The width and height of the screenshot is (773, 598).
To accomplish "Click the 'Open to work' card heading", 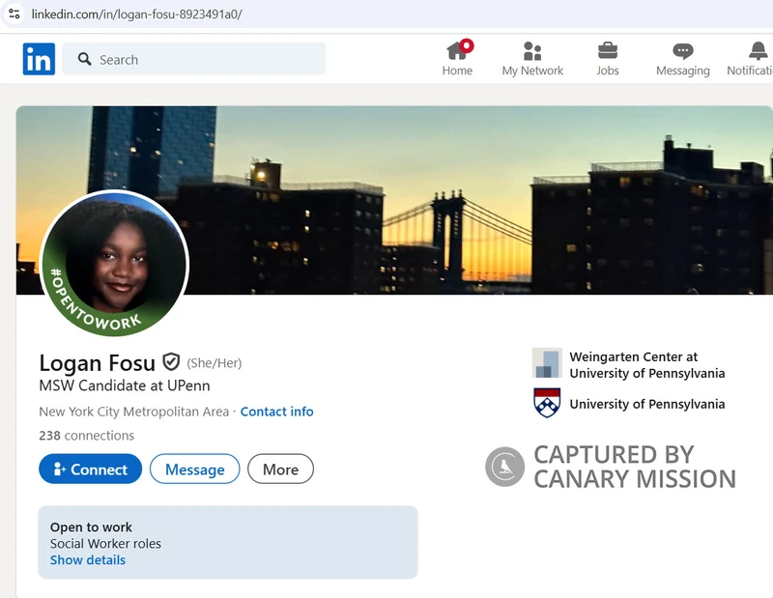I will click(x=91, y=527).
